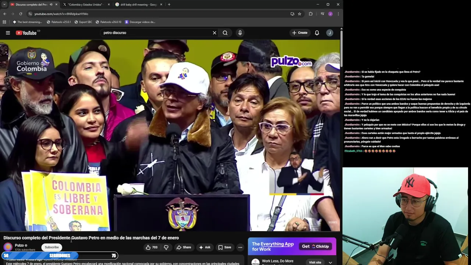Open the Pulzo channel name link
The height and width of the screenshot is (265, 471).
[19, 245]
